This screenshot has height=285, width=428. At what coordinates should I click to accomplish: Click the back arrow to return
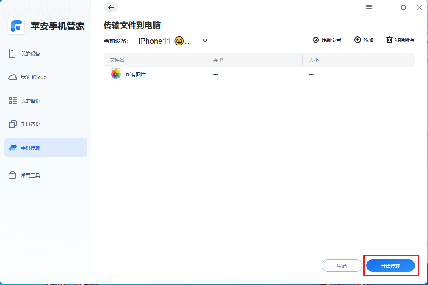coord(111,7)
